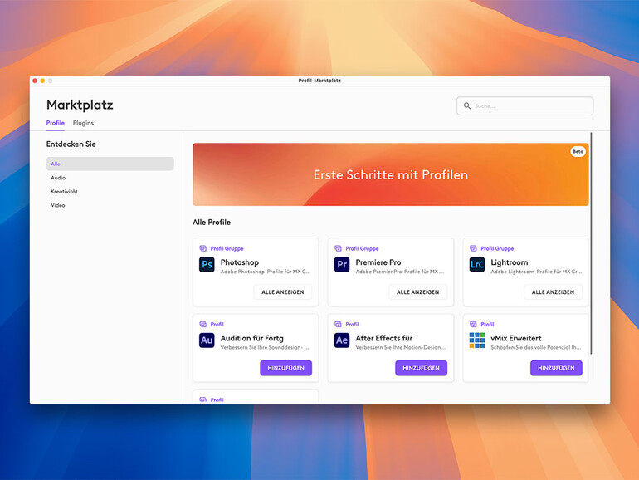Click Profil icon on After Effects card
Viewport: 639px width, 480px height.
click(338, 324)
